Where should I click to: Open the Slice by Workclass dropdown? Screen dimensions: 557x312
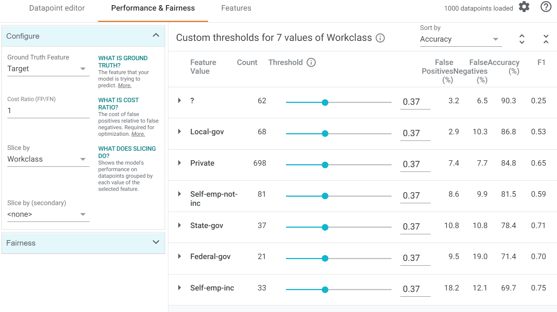click(x=48, y=159)
